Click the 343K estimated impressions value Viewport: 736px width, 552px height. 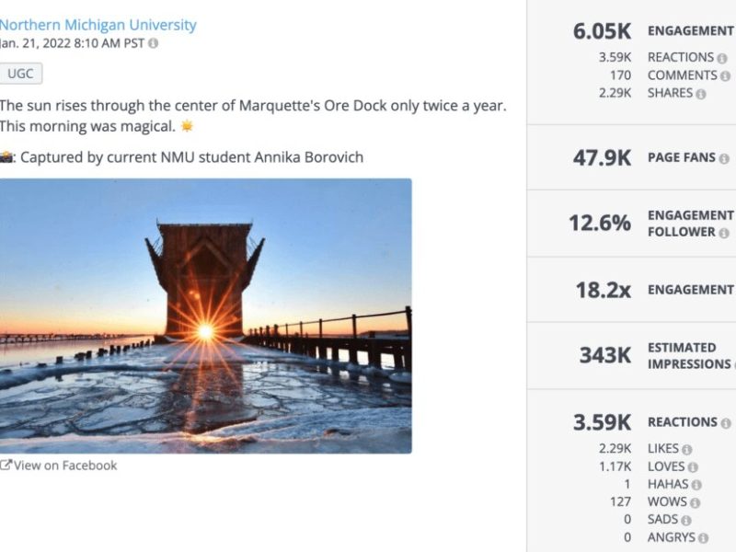point(604,355)
